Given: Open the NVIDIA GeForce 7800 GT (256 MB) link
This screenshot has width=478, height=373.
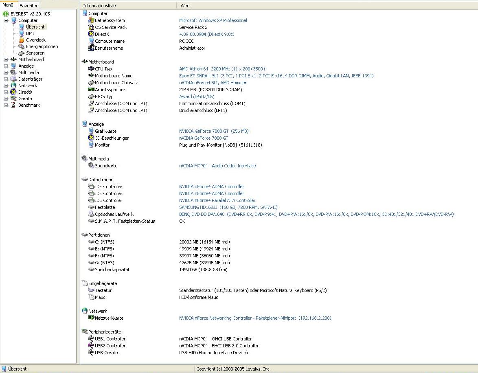Looking at the screenshot, I should (214, 131).
